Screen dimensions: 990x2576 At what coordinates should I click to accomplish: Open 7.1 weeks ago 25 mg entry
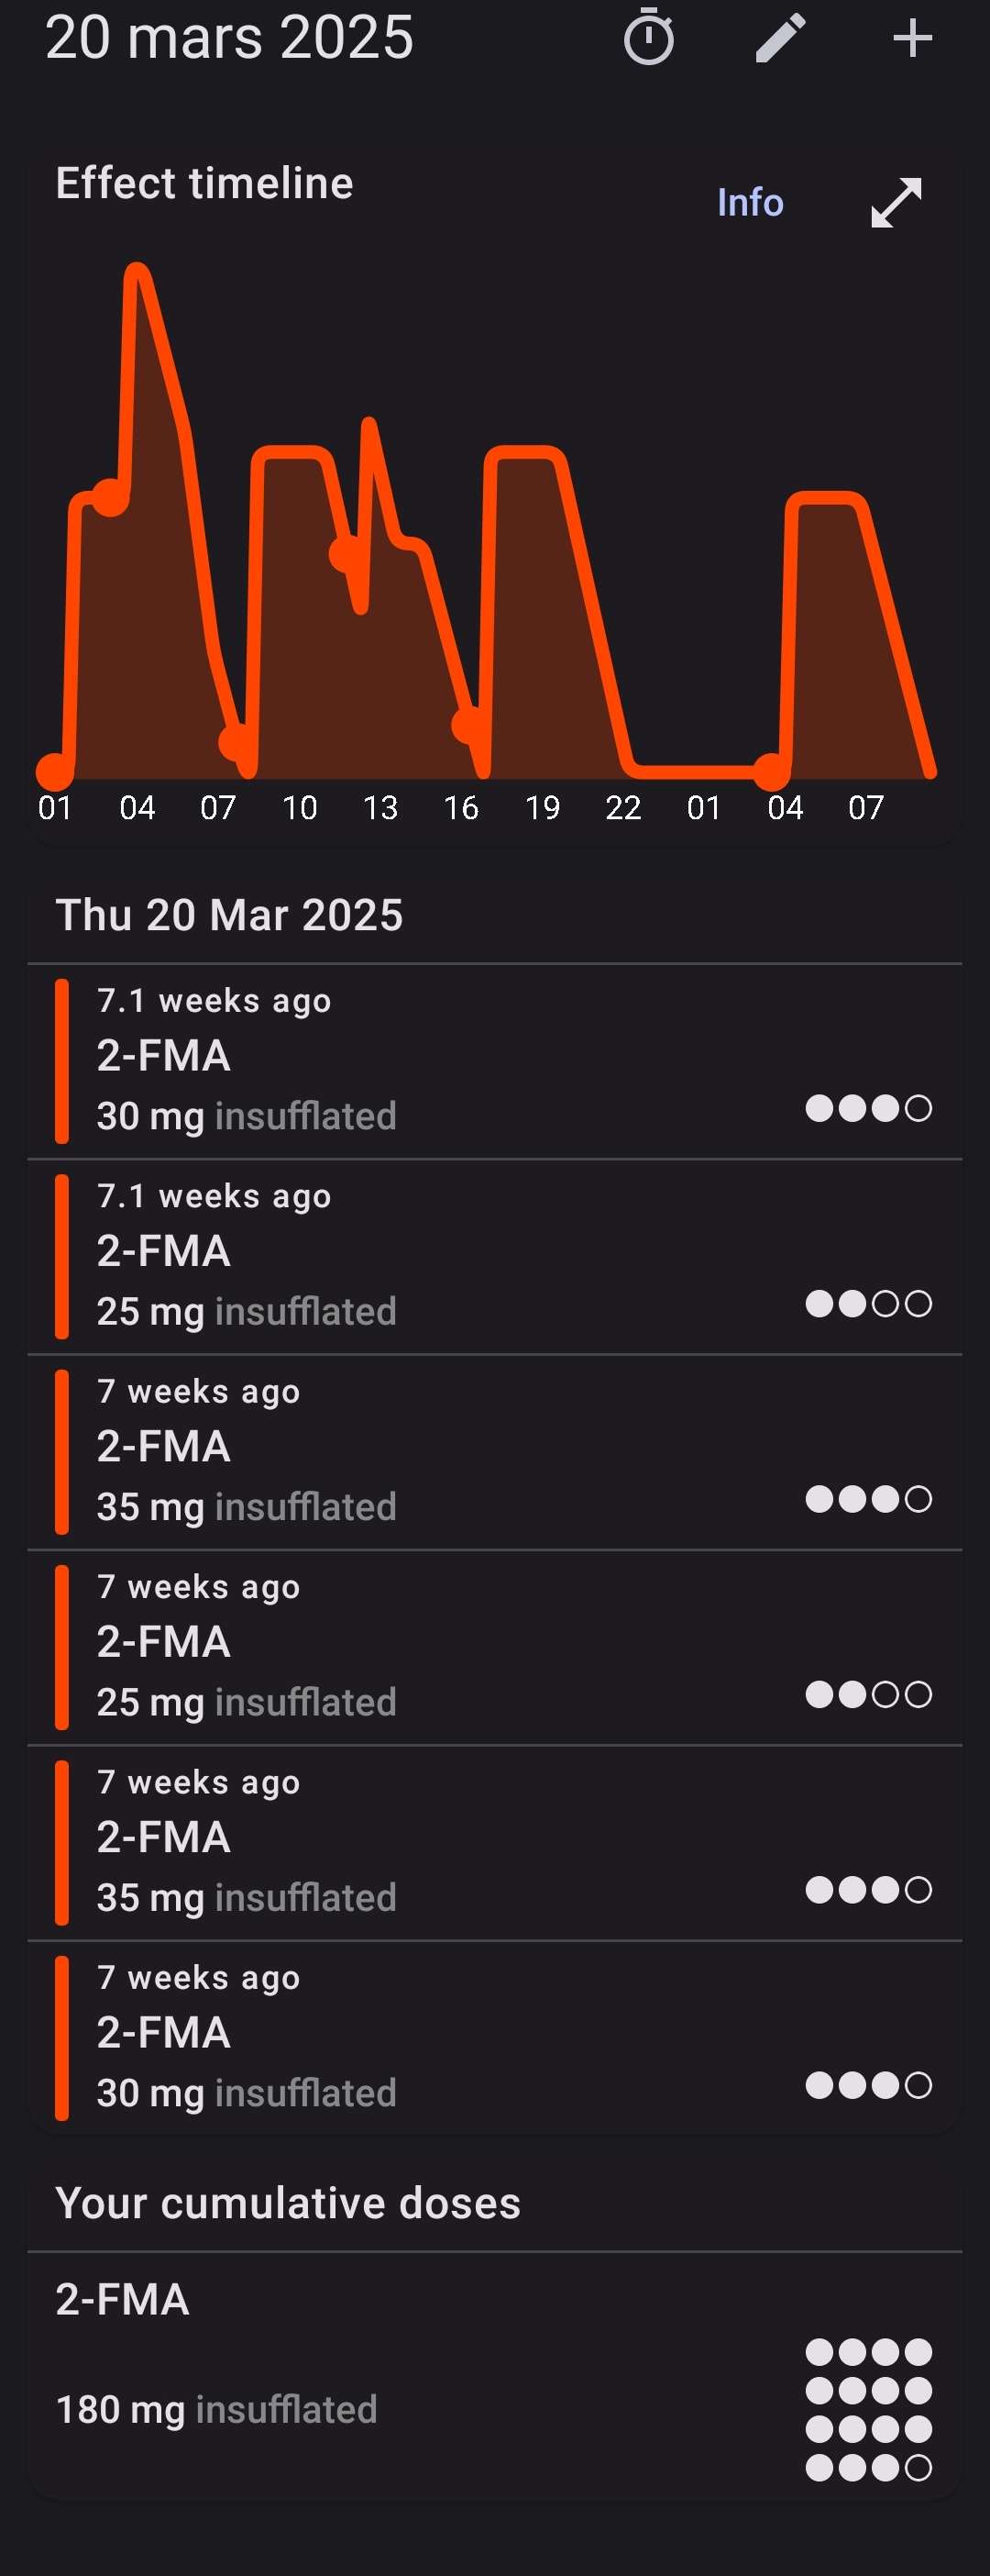point(494,1257)
